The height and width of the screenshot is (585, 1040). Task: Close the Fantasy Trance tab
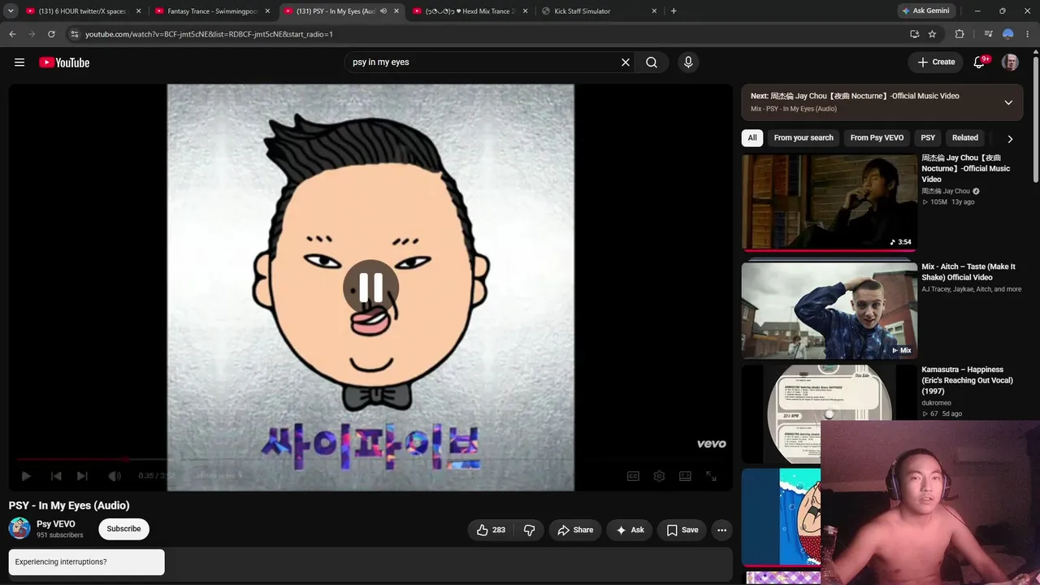tap(267, 11)
